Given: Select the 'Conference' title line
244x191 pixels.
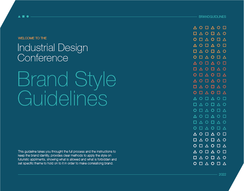Looking at the screenshot, I should pyautogui.click(x=43, y=58).
